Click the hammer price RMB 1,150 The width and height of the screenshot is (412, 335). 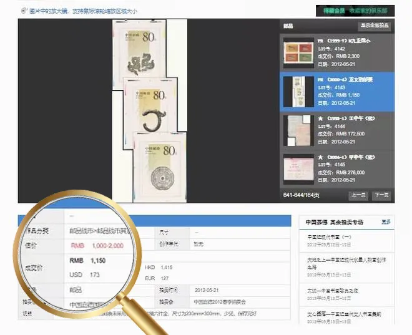click(x=87, y=261)
